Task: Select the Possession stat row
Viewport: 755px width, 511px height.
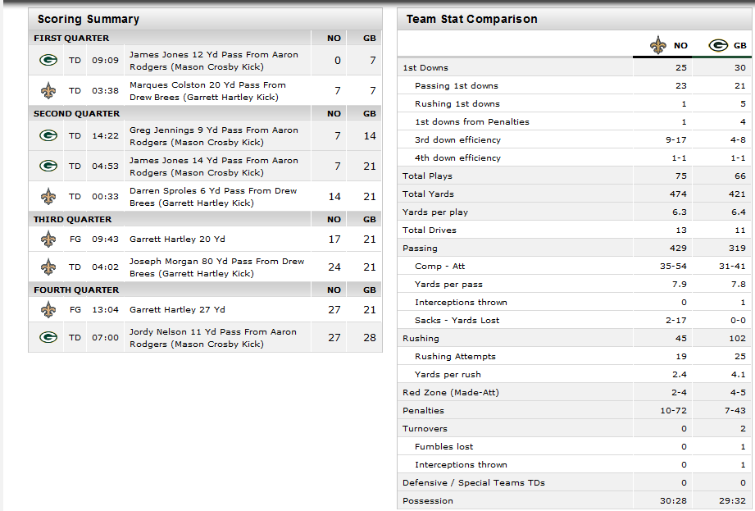Action: (x=575, y=501)
